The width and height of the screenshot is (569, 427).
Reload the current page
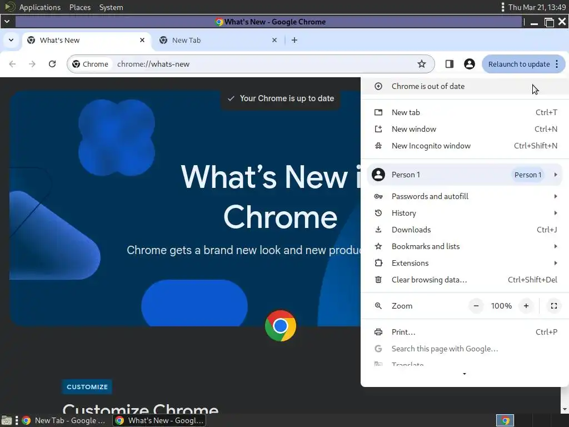click(52, 64)
